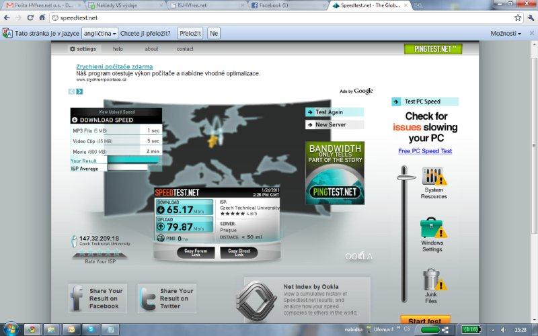Open the about menu item
The image size is (538, 336).
(x=151, y=49)
